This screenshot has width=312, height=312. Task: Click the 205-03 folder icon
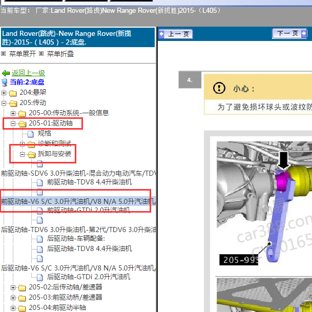point(22,298)
